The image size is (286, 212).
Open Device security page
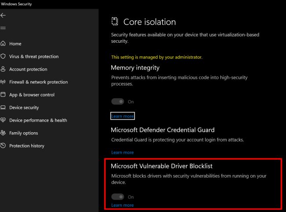click(24, 108)
